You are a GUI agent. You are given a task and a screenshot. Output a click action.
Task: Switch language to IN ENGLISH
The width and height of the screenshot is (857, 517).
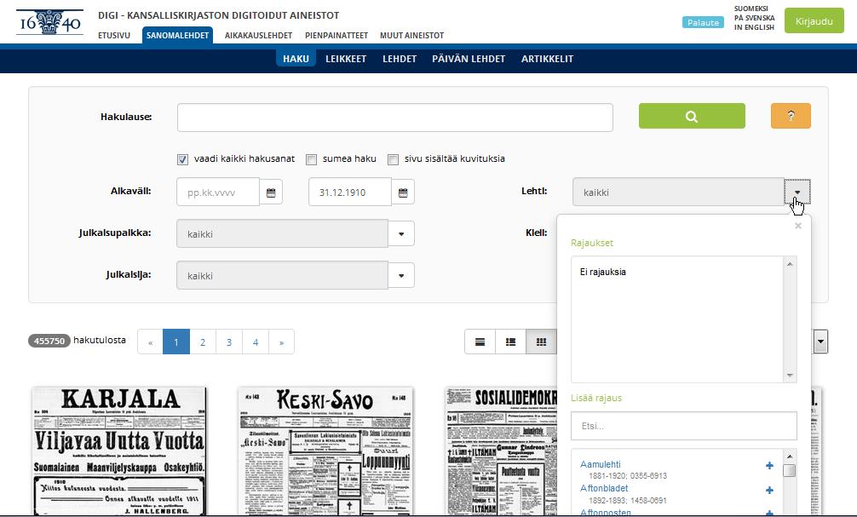click(x=754, y=27)
